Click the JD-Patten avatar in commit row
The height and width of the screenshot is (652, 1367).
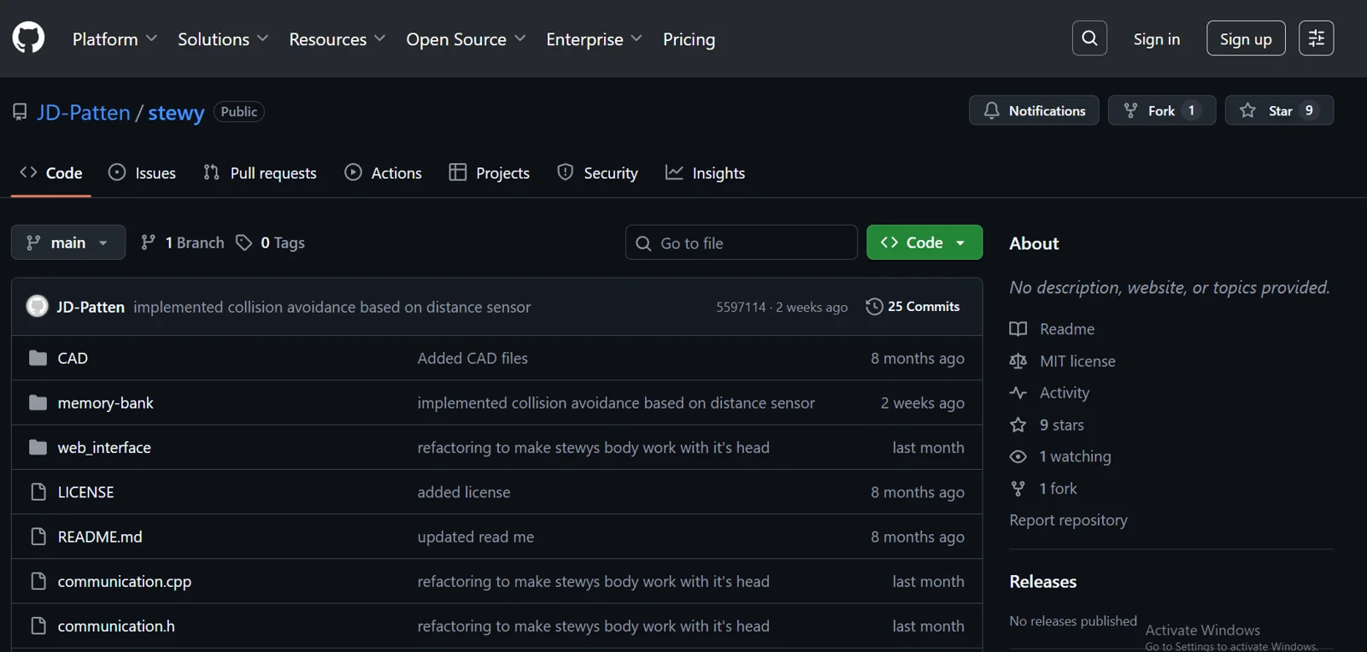pos(37,306)
